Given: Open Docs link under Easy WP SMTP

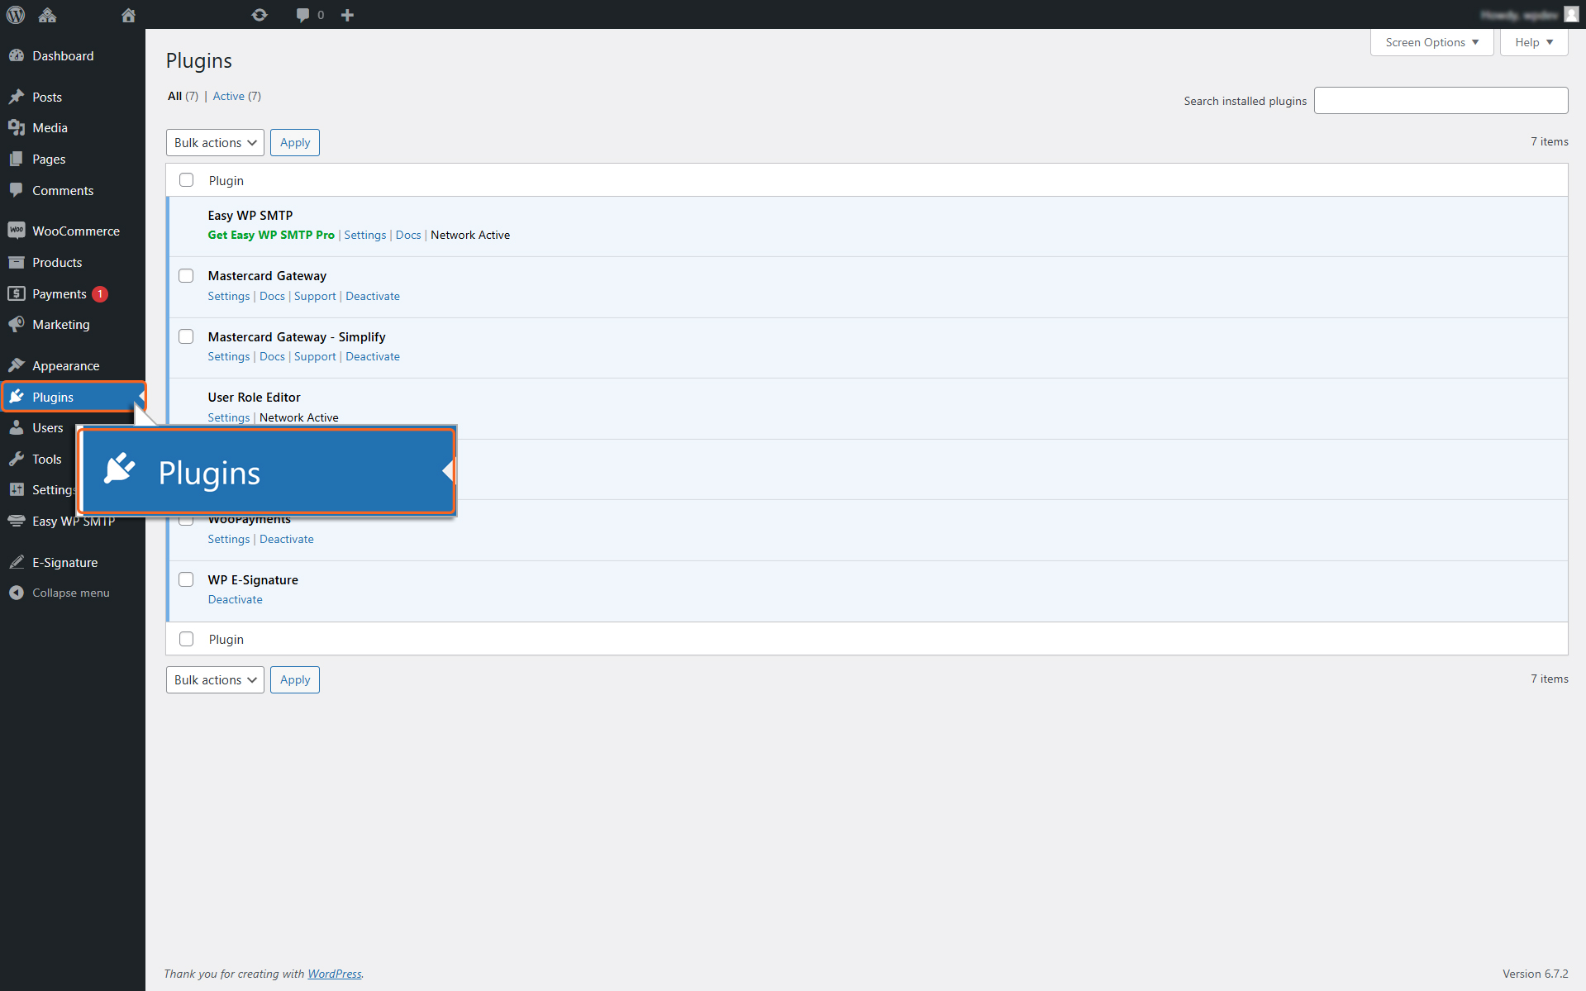Looking at the screenshot, I should 408,235.
